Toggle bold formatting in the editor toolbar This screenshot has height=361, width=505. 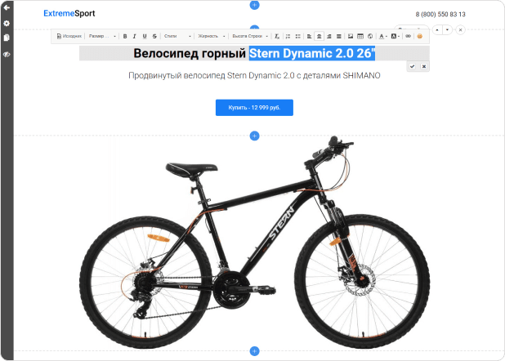(125, 36)
